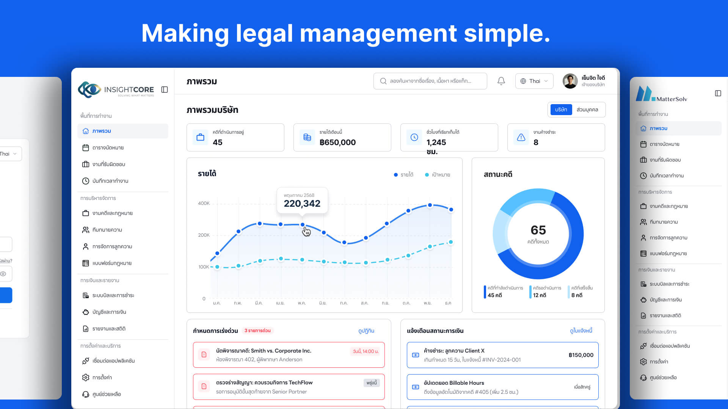This screenshot has height=409, width=728.
Task: Open the Thai language dropdown in header
Action: pos(534,81)
